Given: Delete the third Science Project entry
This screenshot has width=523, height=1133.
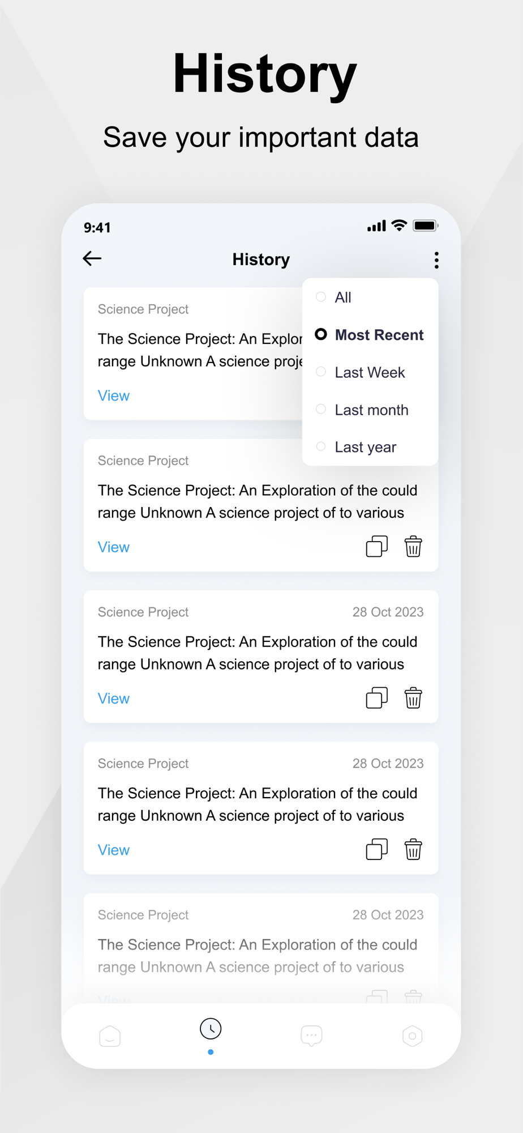Looking at the screenshot, I should pyautogui.click(x=413, y=698).
